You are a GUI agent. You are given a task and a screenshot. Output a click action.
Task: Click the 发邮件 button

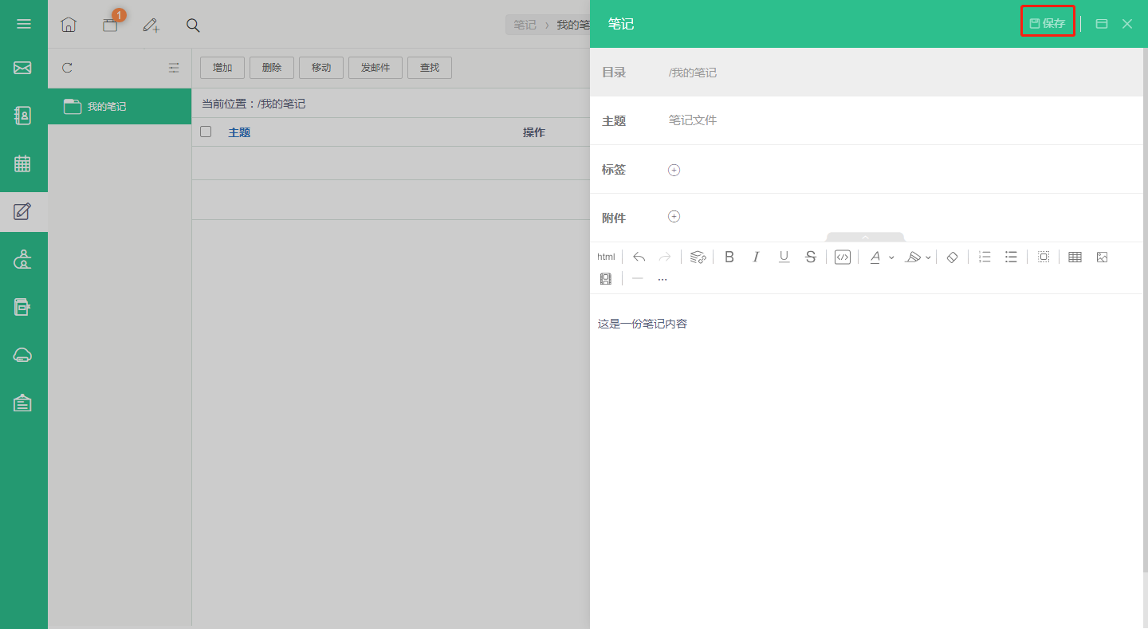point(375,68)
